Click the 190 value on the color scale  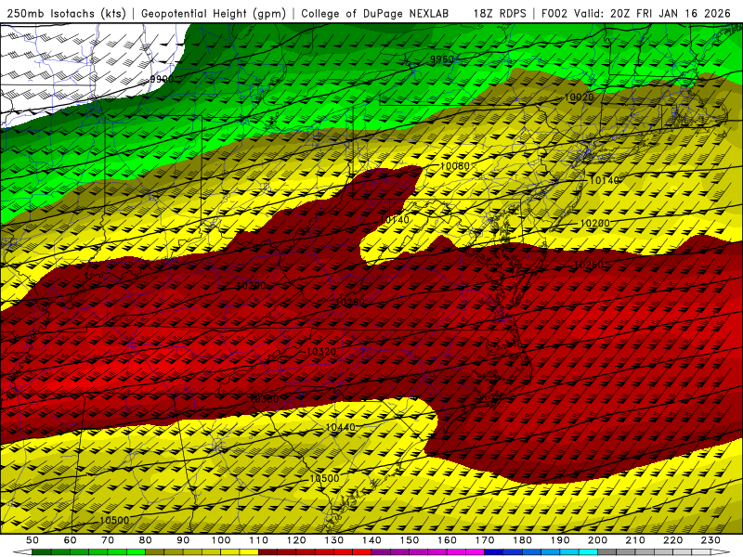coord(560,540)
